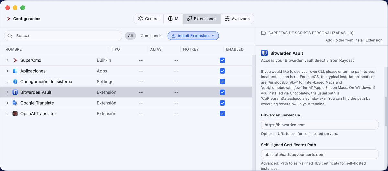Click the Aplicaciones Finder icon
This screenshot has width=388, height=171.
15,71
